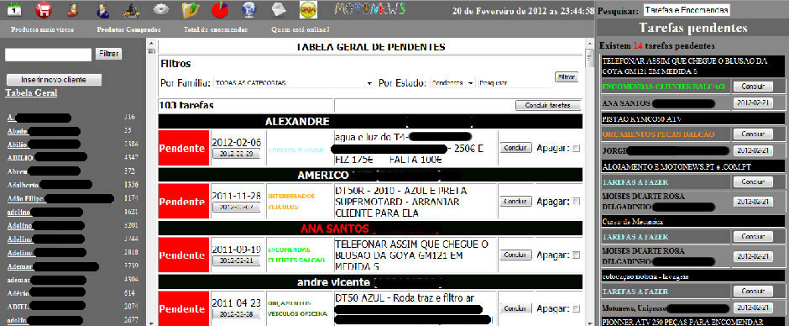This screenshot has height=326, width=789.
Task: Select the Total de encomendas menu item
Action: click(216, 29)
